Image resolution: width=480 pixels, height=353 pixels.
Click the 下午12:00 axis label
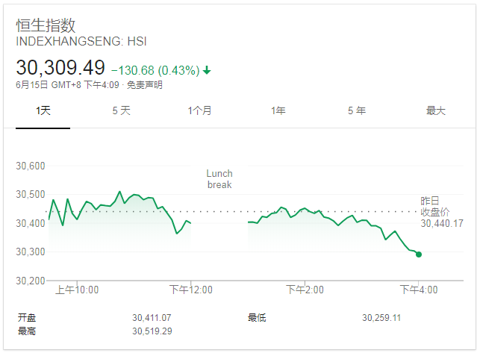click(x=191, y=290)
